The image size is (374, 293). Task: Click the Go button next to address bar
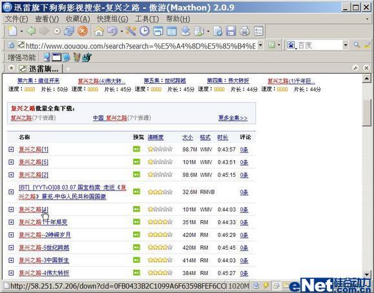pos(272,45)
